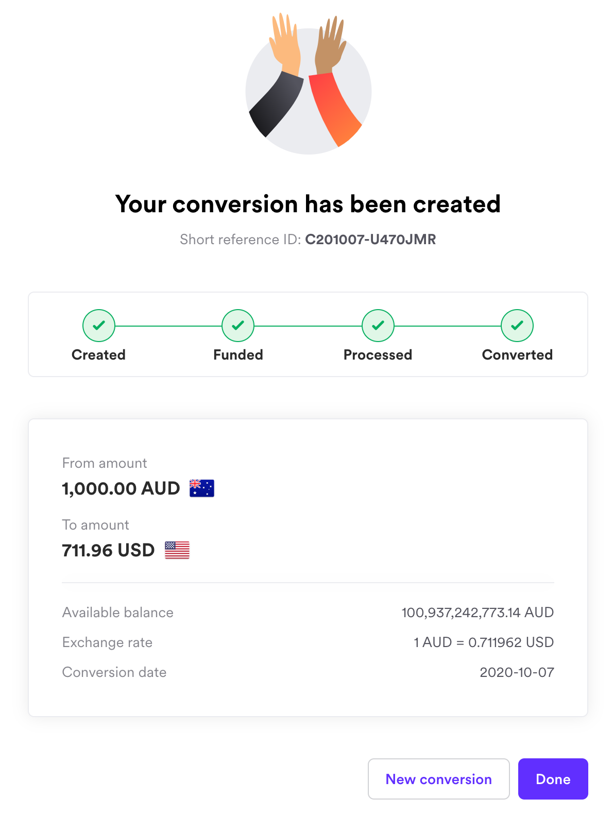Click the green checkmark above Converted

517,326
